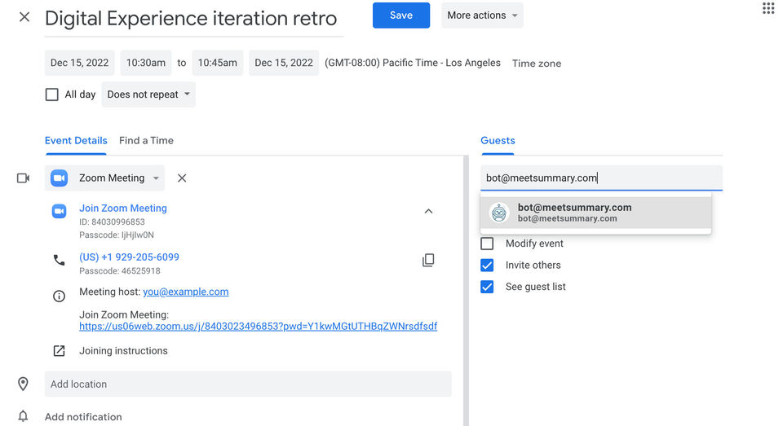The image size is (783, 426).
Task: Switch to the Find a Time tab
Action: 146,141
